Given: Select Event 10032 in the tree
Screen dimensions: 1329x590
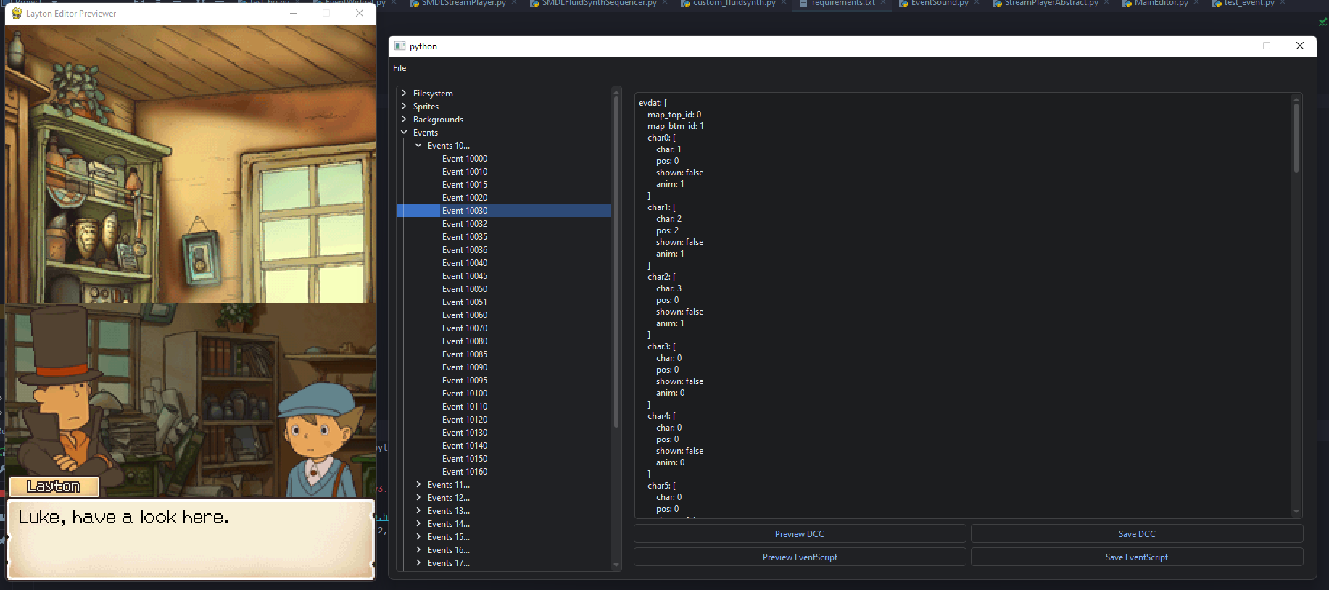Looking at the screenshot, I should tap(465, 224).
